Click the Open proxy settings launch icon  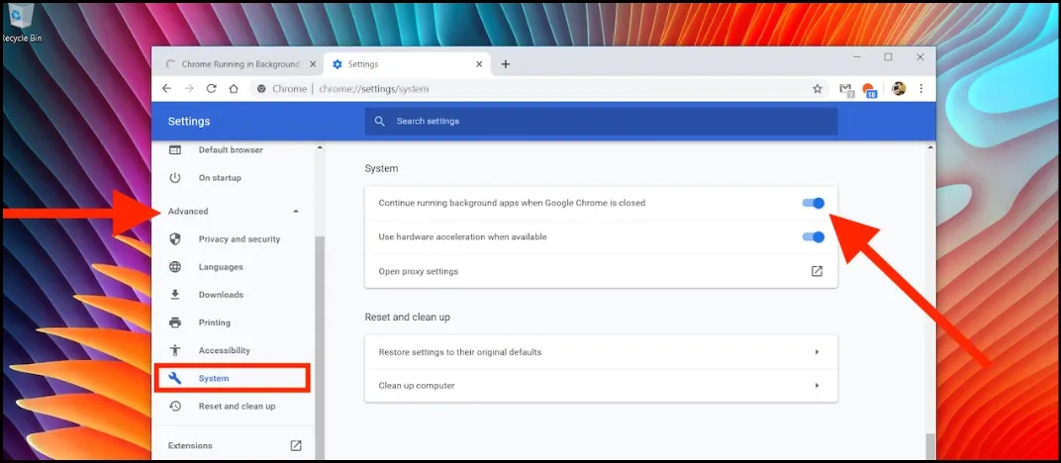point(817,271)
